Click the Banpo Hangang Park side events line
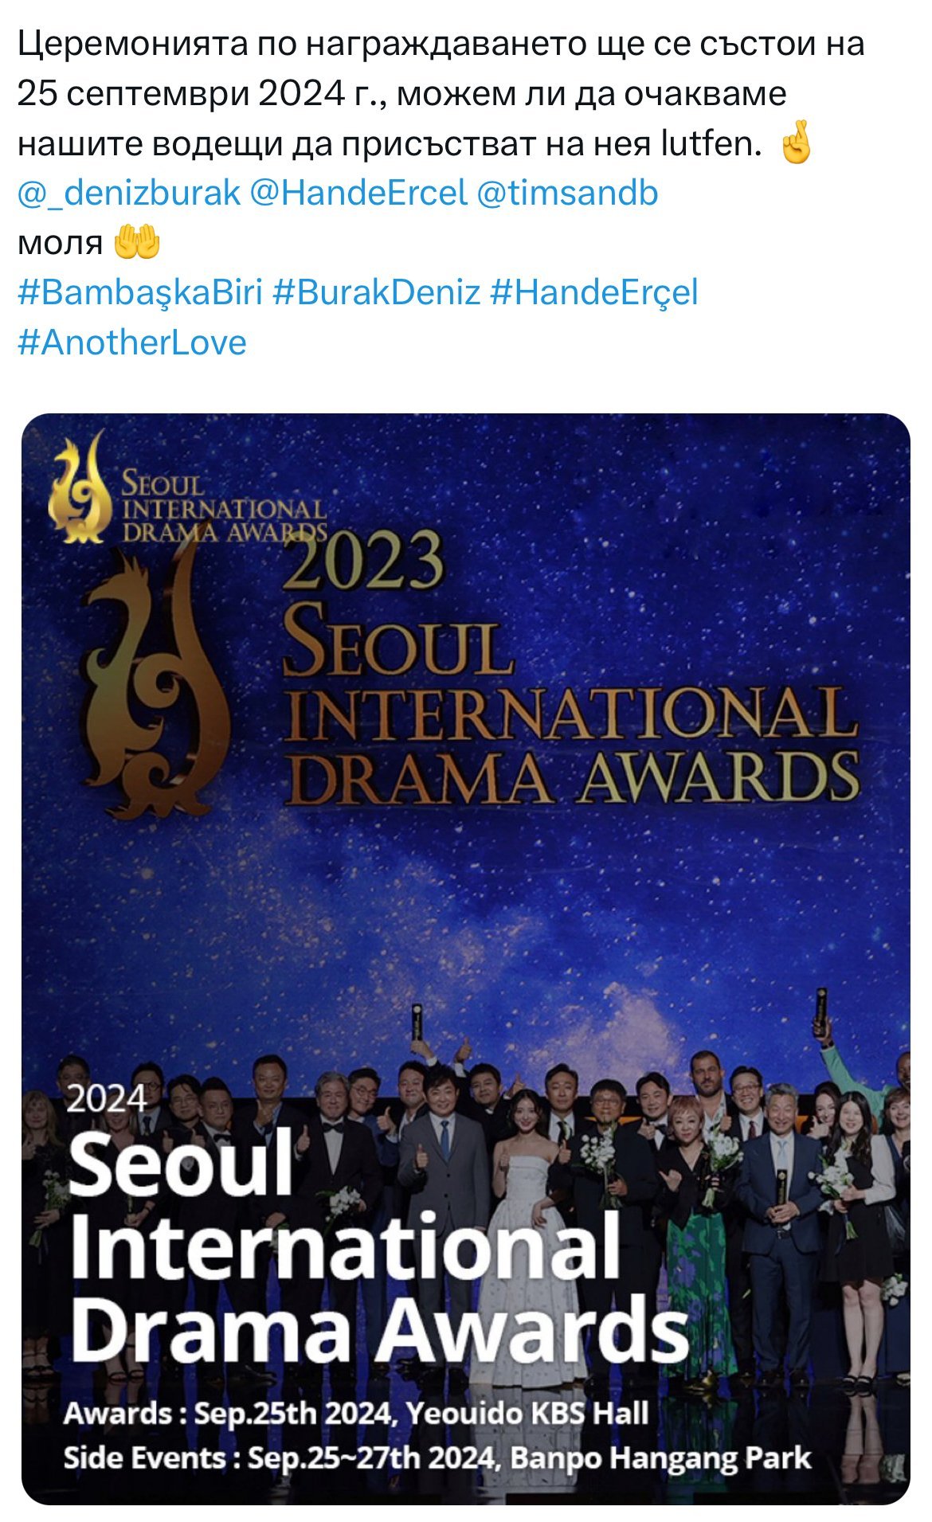This screenshot has height=1522, width=932. [437, 1457]
